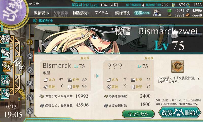Click the キャンセル cancel button

138,114
